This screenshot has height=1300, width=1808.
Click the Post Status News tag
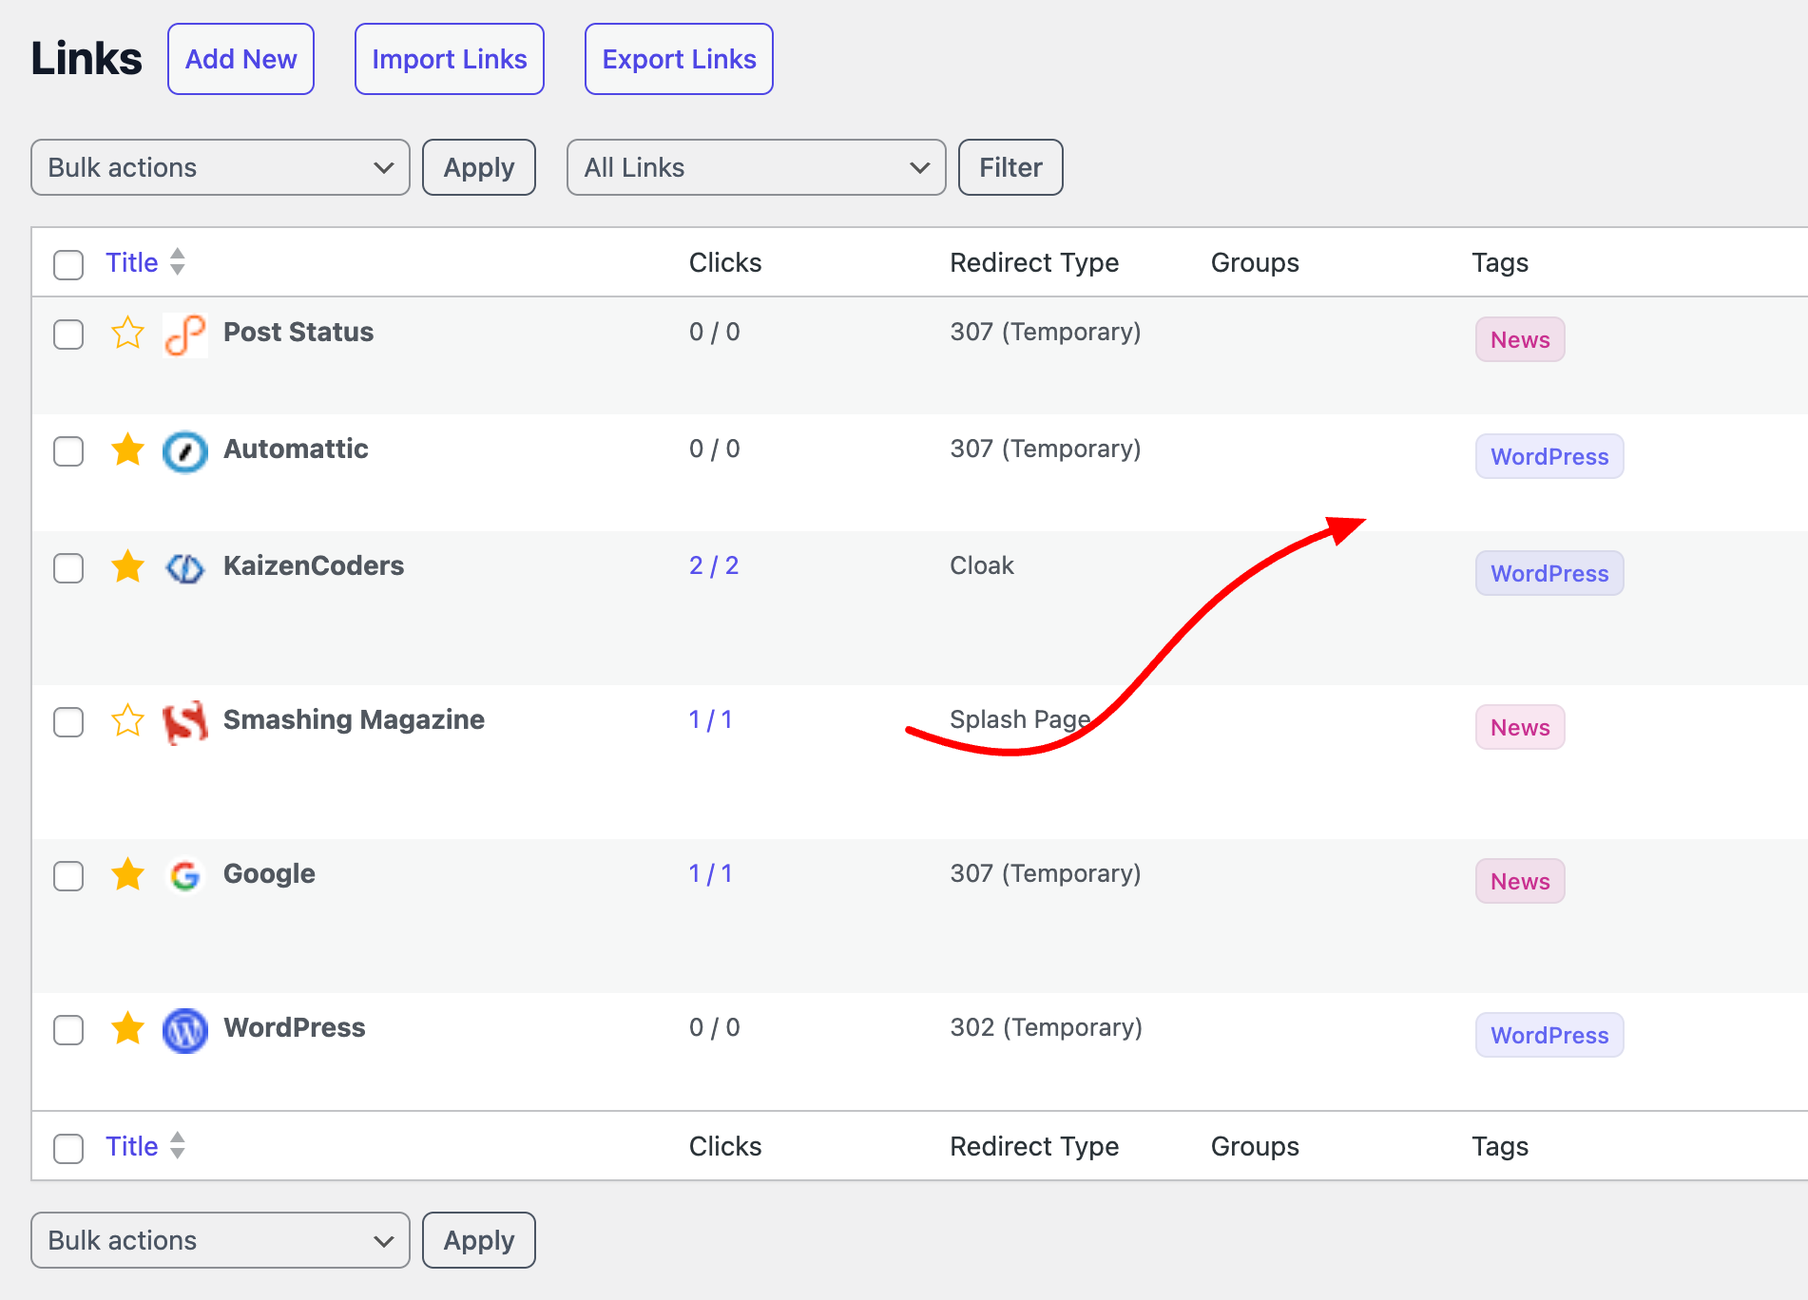coord(1520,339)
